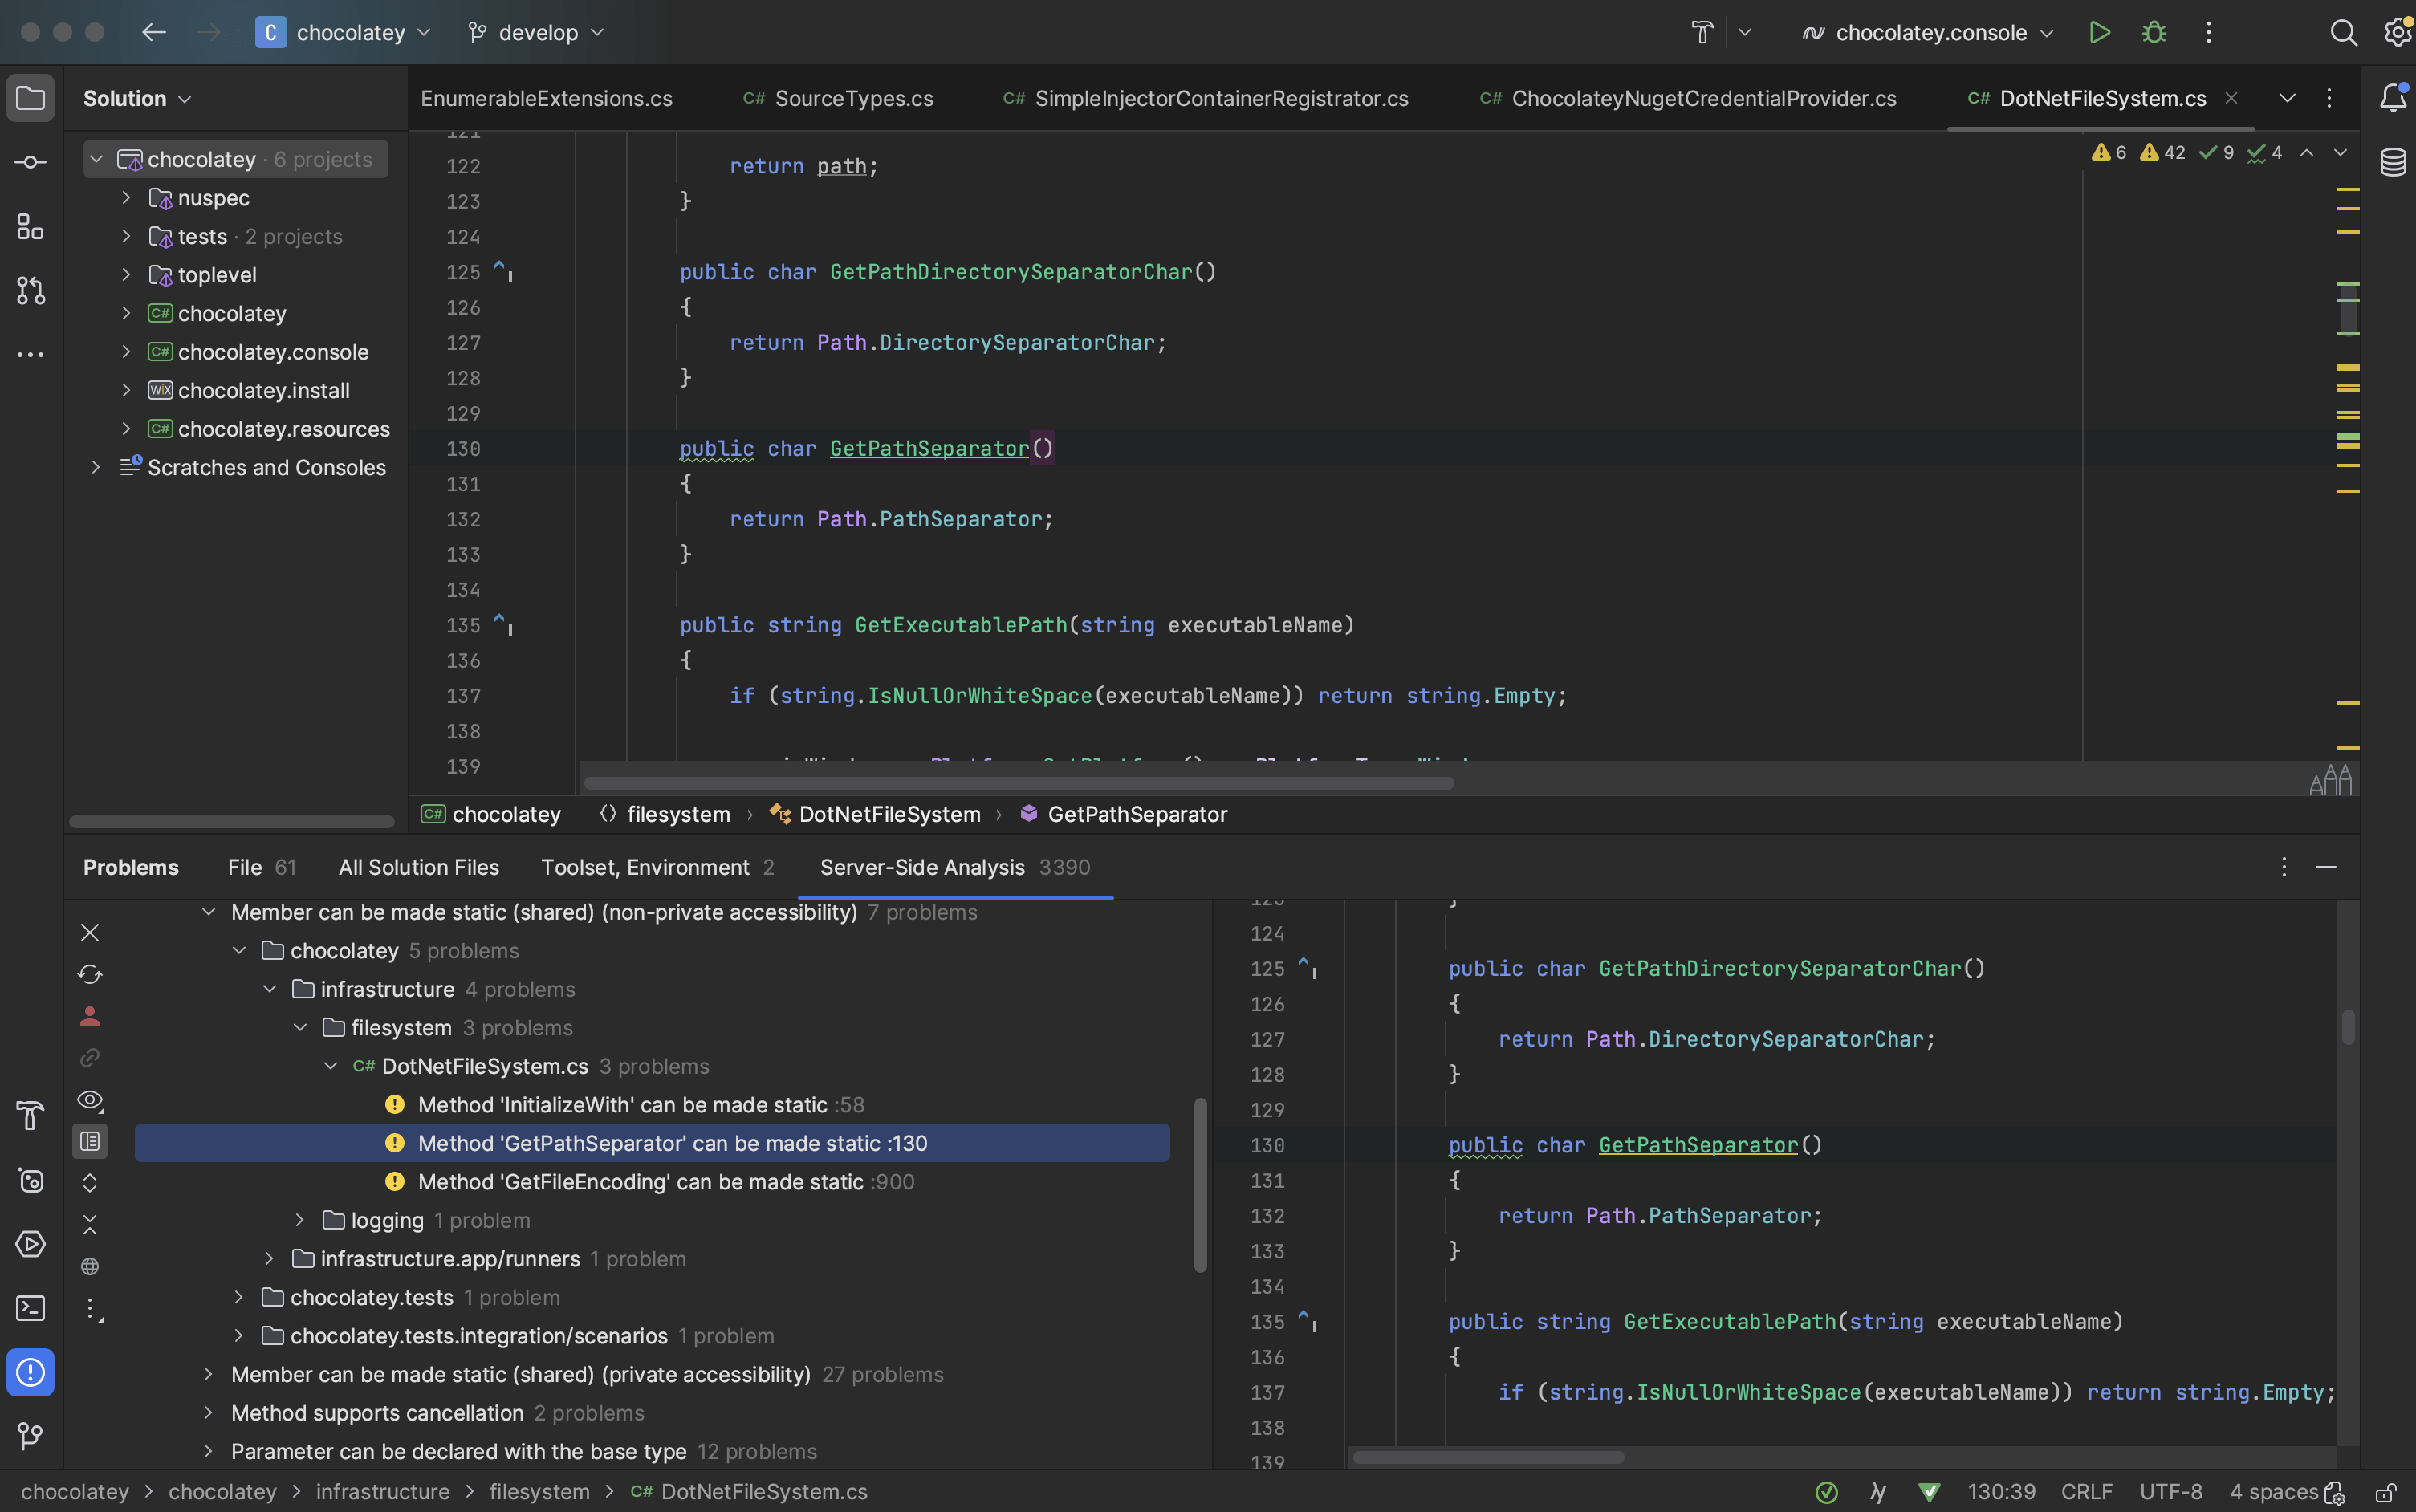Screen dimensions: 2416x1512
Task: Collapse the filesystem folder in Problems
Action: point(300,1028)
